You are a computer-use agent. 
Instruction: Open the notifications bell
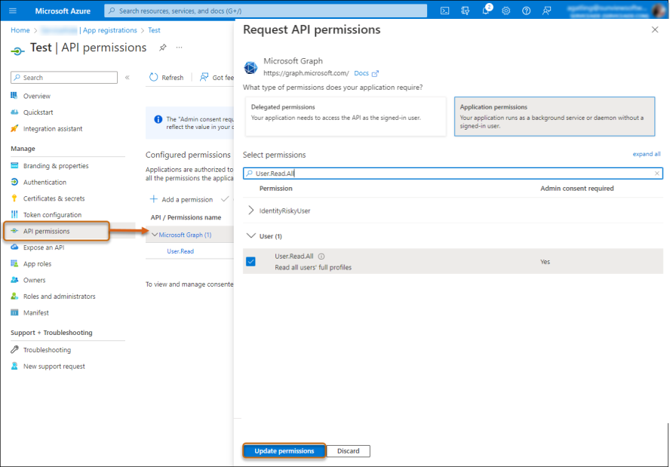pyautogui.click(x=486, y=11)
